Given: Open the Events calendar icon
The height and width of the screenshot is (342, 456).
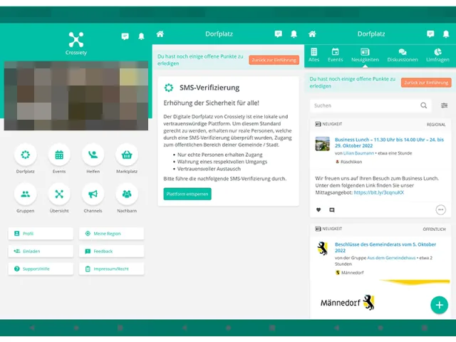Looking at the screenshot, I should tap(59, 155).
